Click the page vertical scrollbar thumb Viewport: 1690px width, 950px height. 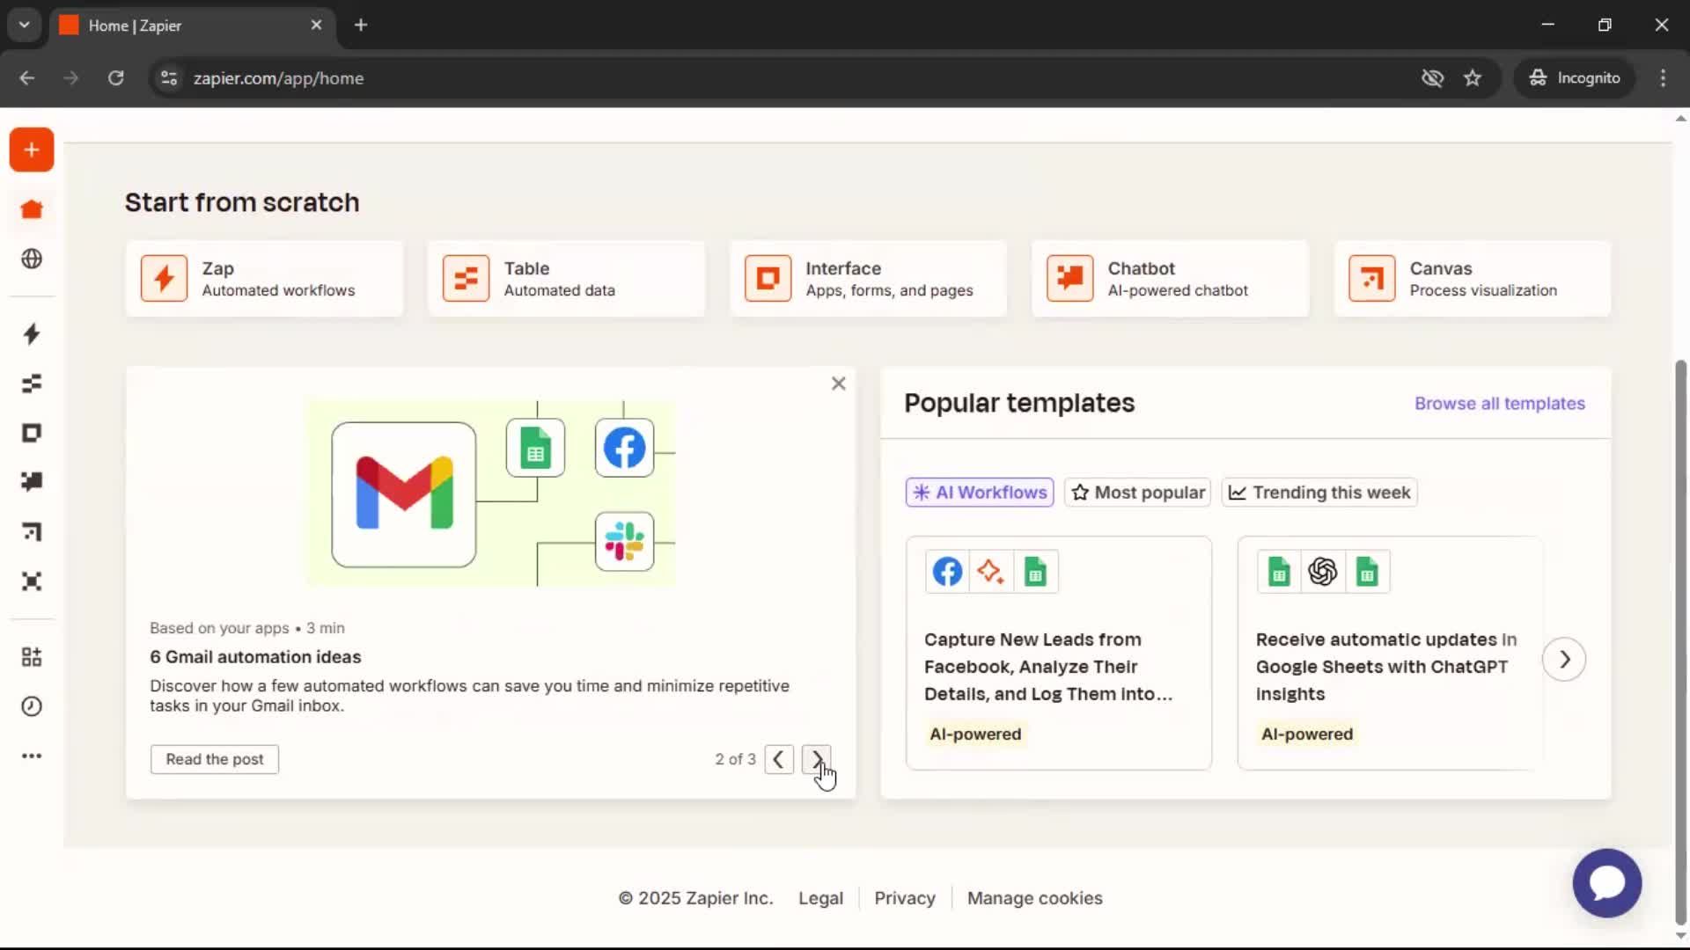pos(1680,642)
